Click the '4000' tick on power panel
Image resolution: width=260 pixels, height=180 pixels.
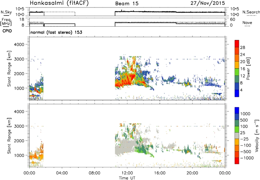[x=19, y=45]
